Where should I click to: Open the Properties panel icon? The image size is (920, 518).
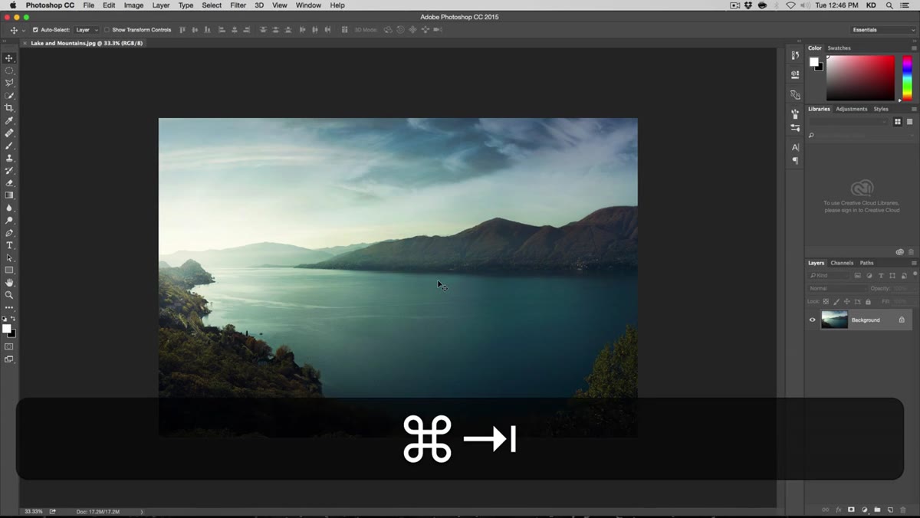(x=795, y=75)
